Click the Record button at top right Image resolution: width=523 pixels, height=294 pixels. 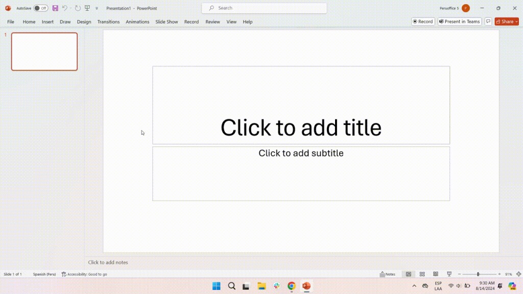click(423, 21)
